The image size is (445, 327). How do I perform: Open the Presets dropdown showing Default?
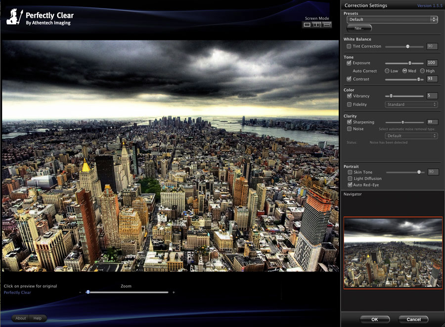click(392, 20)
